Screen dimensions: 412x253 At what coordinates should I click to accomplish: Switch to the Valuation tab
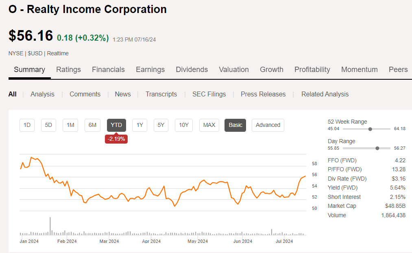pyautogui.click(x=233, y=70)
